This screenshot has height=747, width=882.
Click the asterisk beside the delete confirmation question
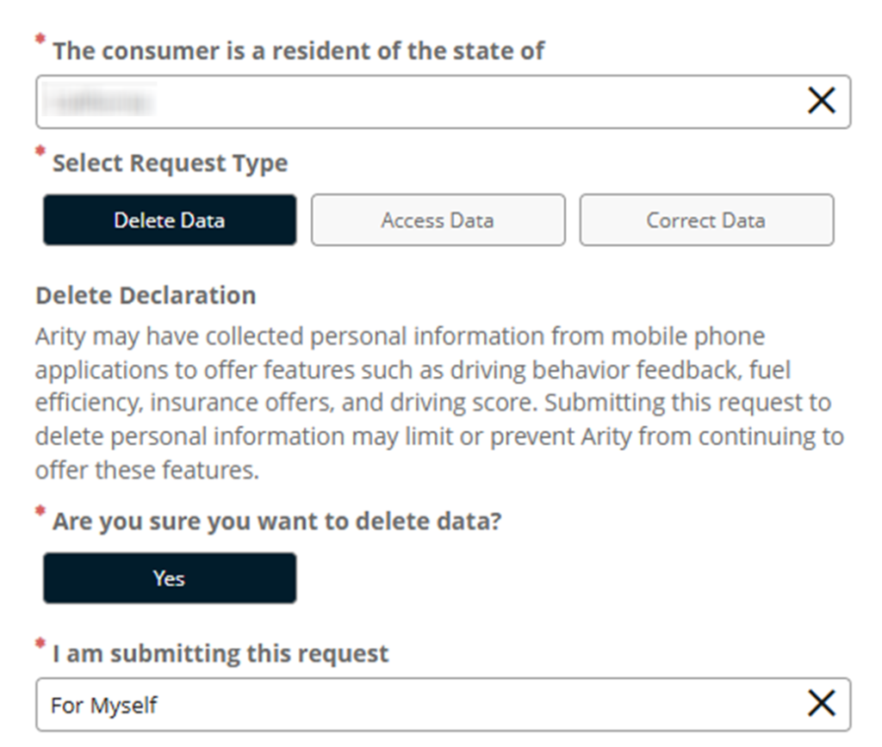[40, 512]
